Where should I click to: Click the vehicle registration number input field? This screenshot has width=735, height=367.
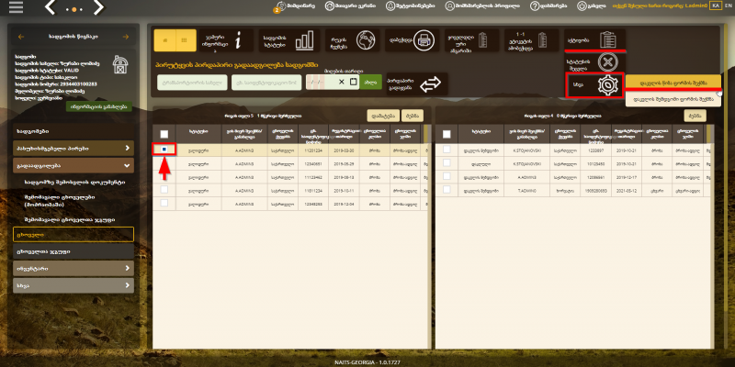point(266,83)
